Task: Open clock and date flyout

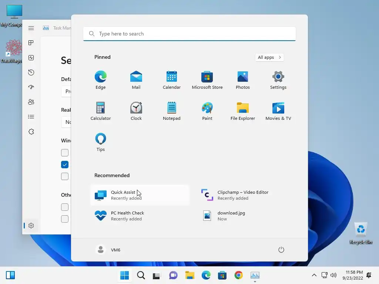Action: 353,275
